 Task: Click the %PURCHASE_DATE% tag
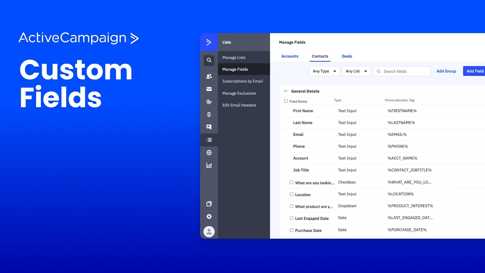pos(407,230)
